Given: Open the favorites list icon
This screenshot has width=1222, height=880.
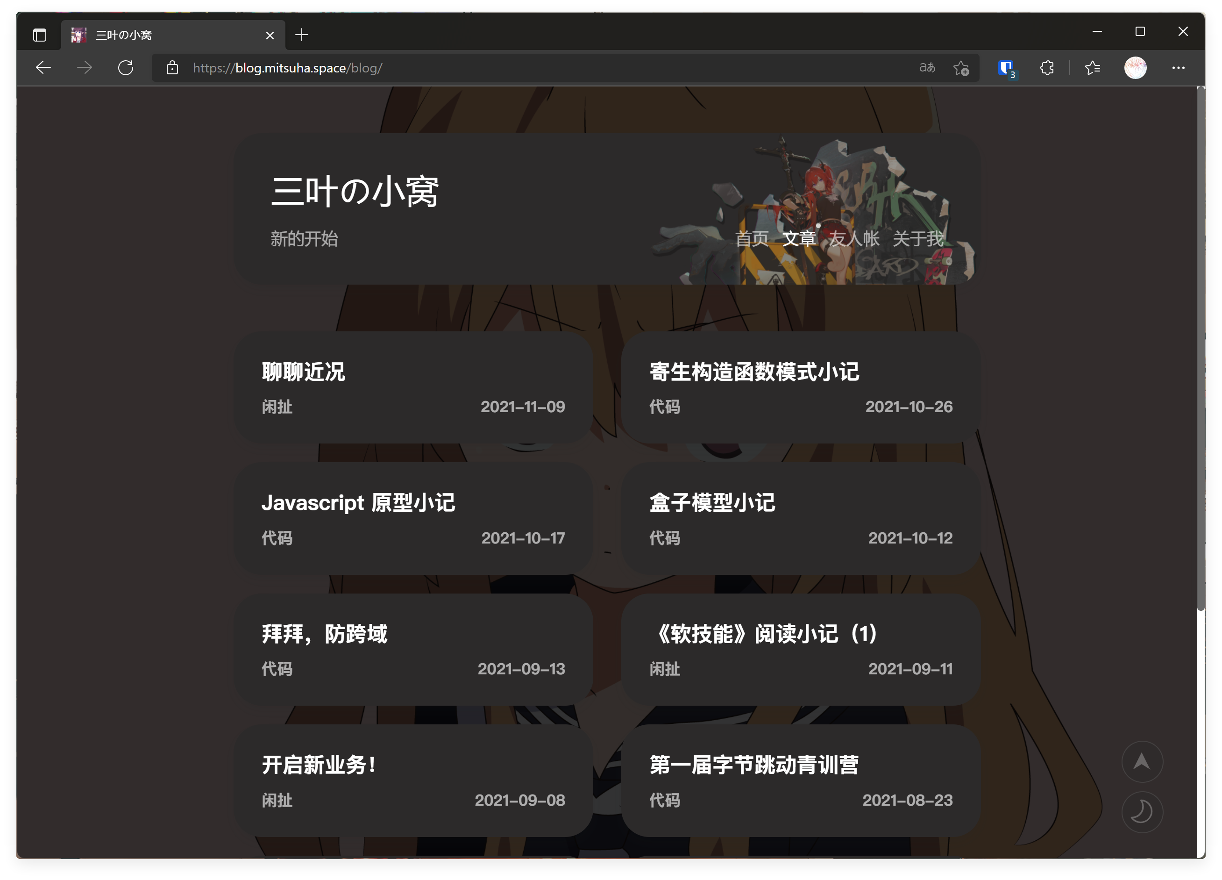Looking at the screenshot, I should [x=1092, y=68].
